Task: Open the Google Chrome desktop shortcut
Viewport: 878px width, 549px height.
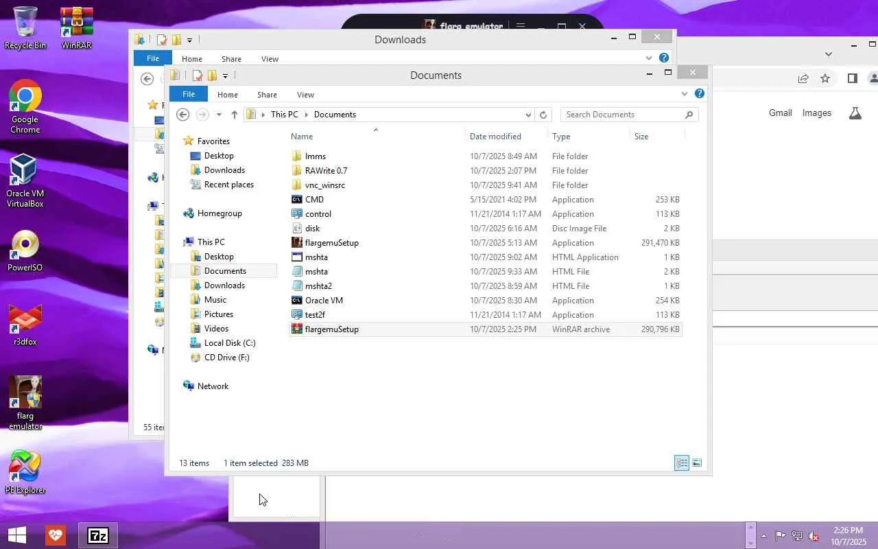Action: 25,106
